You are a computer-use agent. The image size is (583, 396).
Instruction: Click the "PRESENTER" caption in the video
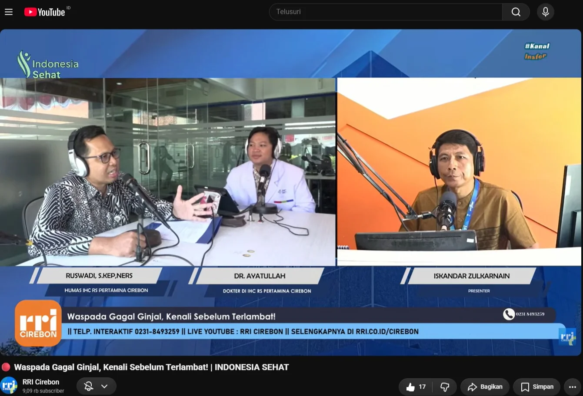479,291
